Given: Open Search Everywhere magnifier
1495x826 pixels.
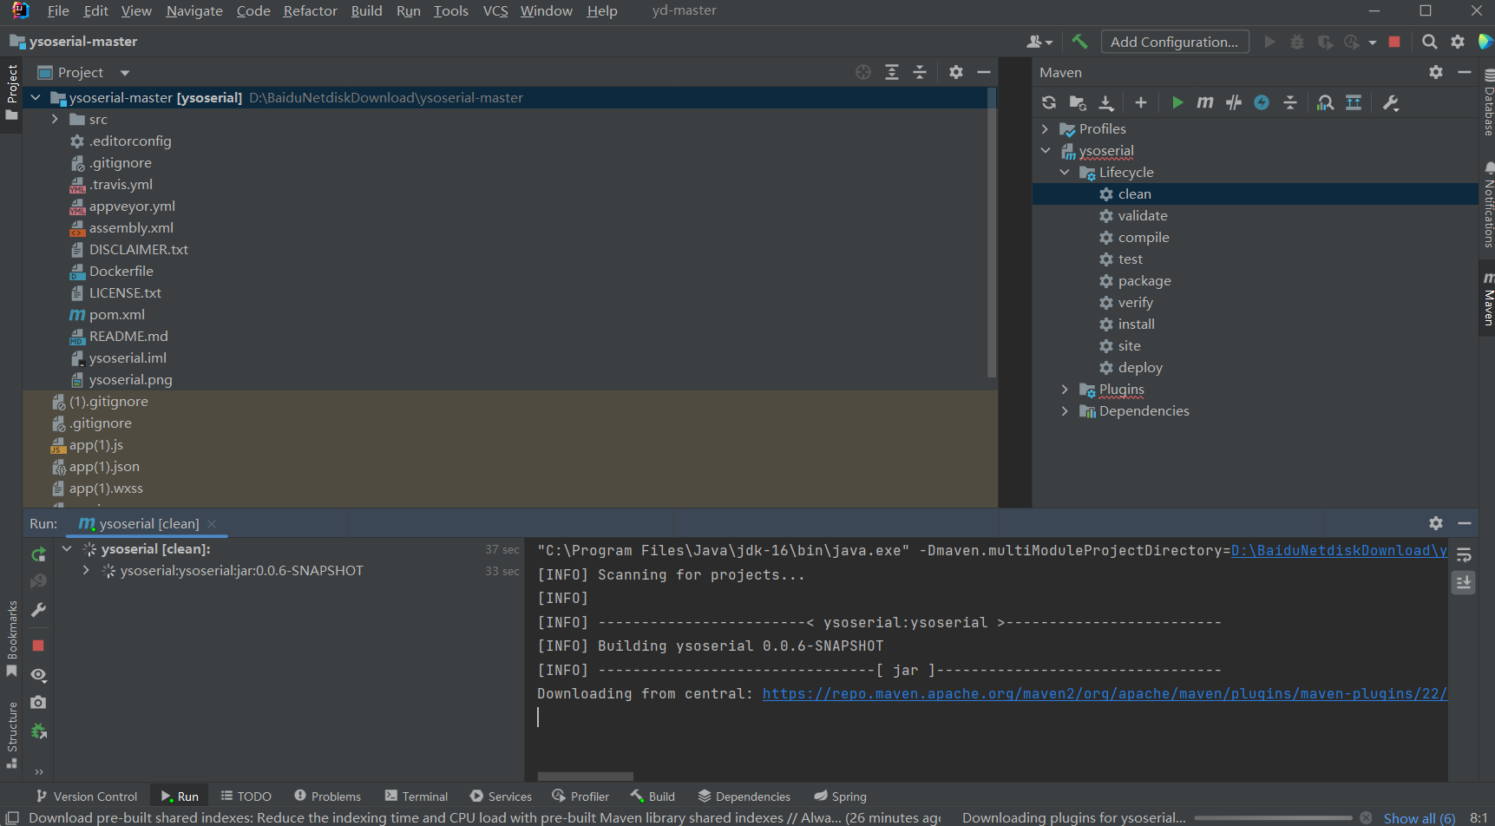Looking at the screenshot, I should [x=1430, y=42].
